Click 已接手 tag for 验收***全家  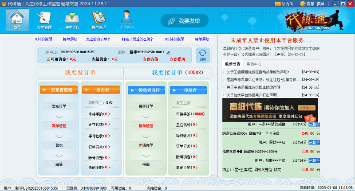[314, 160]
